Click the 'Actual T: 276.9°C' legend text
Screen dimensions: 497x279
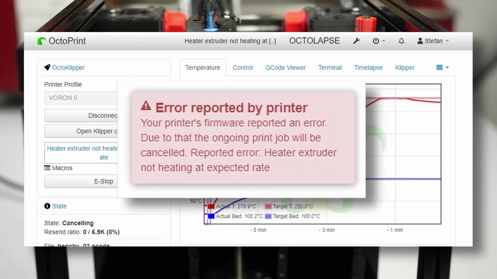pos(236,206)
